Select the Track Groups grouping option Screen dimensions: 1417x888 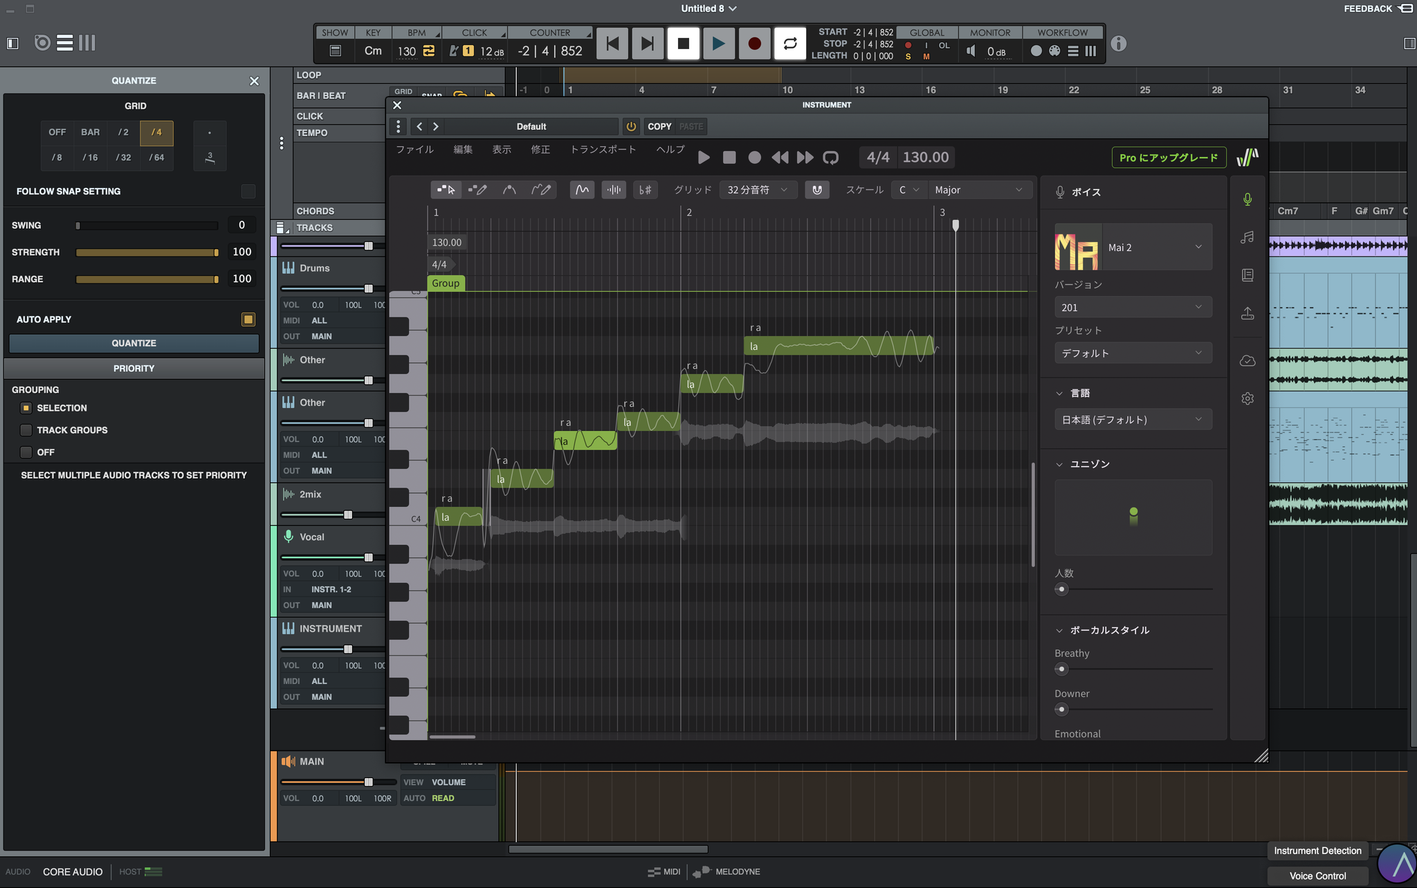pos(26,430)
